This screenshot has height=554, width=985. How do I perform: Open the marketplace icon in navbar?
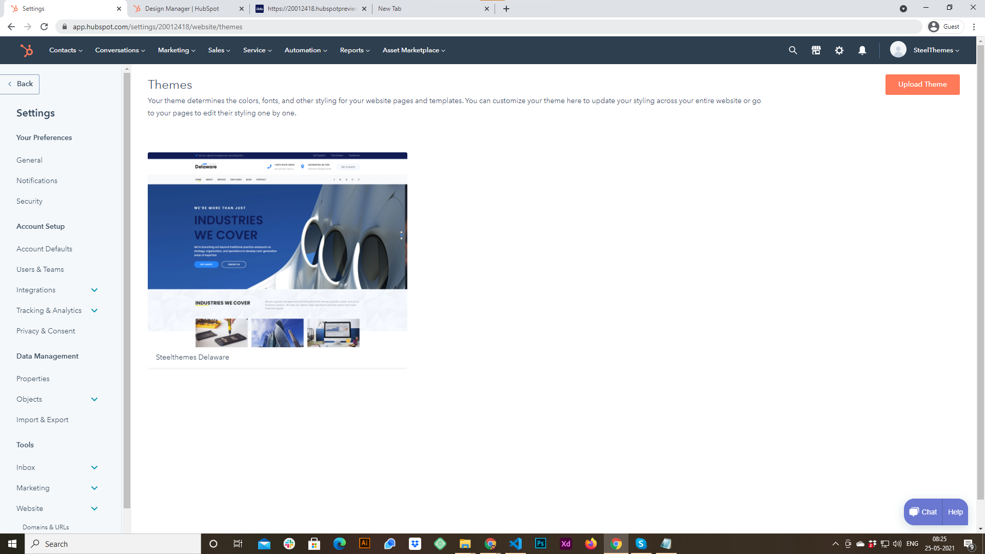pyautogui.click(x=816, y=50)
